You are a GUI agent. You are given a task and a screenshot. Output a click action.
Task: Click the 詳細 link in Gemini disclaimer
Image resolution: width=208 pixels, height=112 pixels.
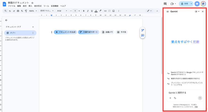[196, 107]
